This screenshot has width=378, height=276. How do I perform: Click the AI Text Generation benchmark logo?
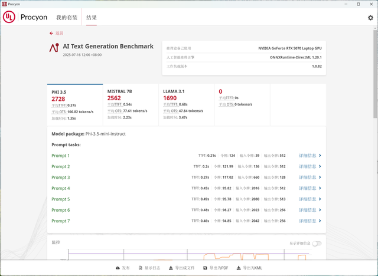tap(54, 48)
